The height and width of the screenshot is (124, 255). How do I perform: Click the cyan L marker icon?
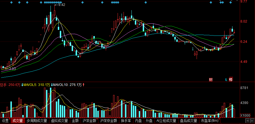(x=226, y=80)
